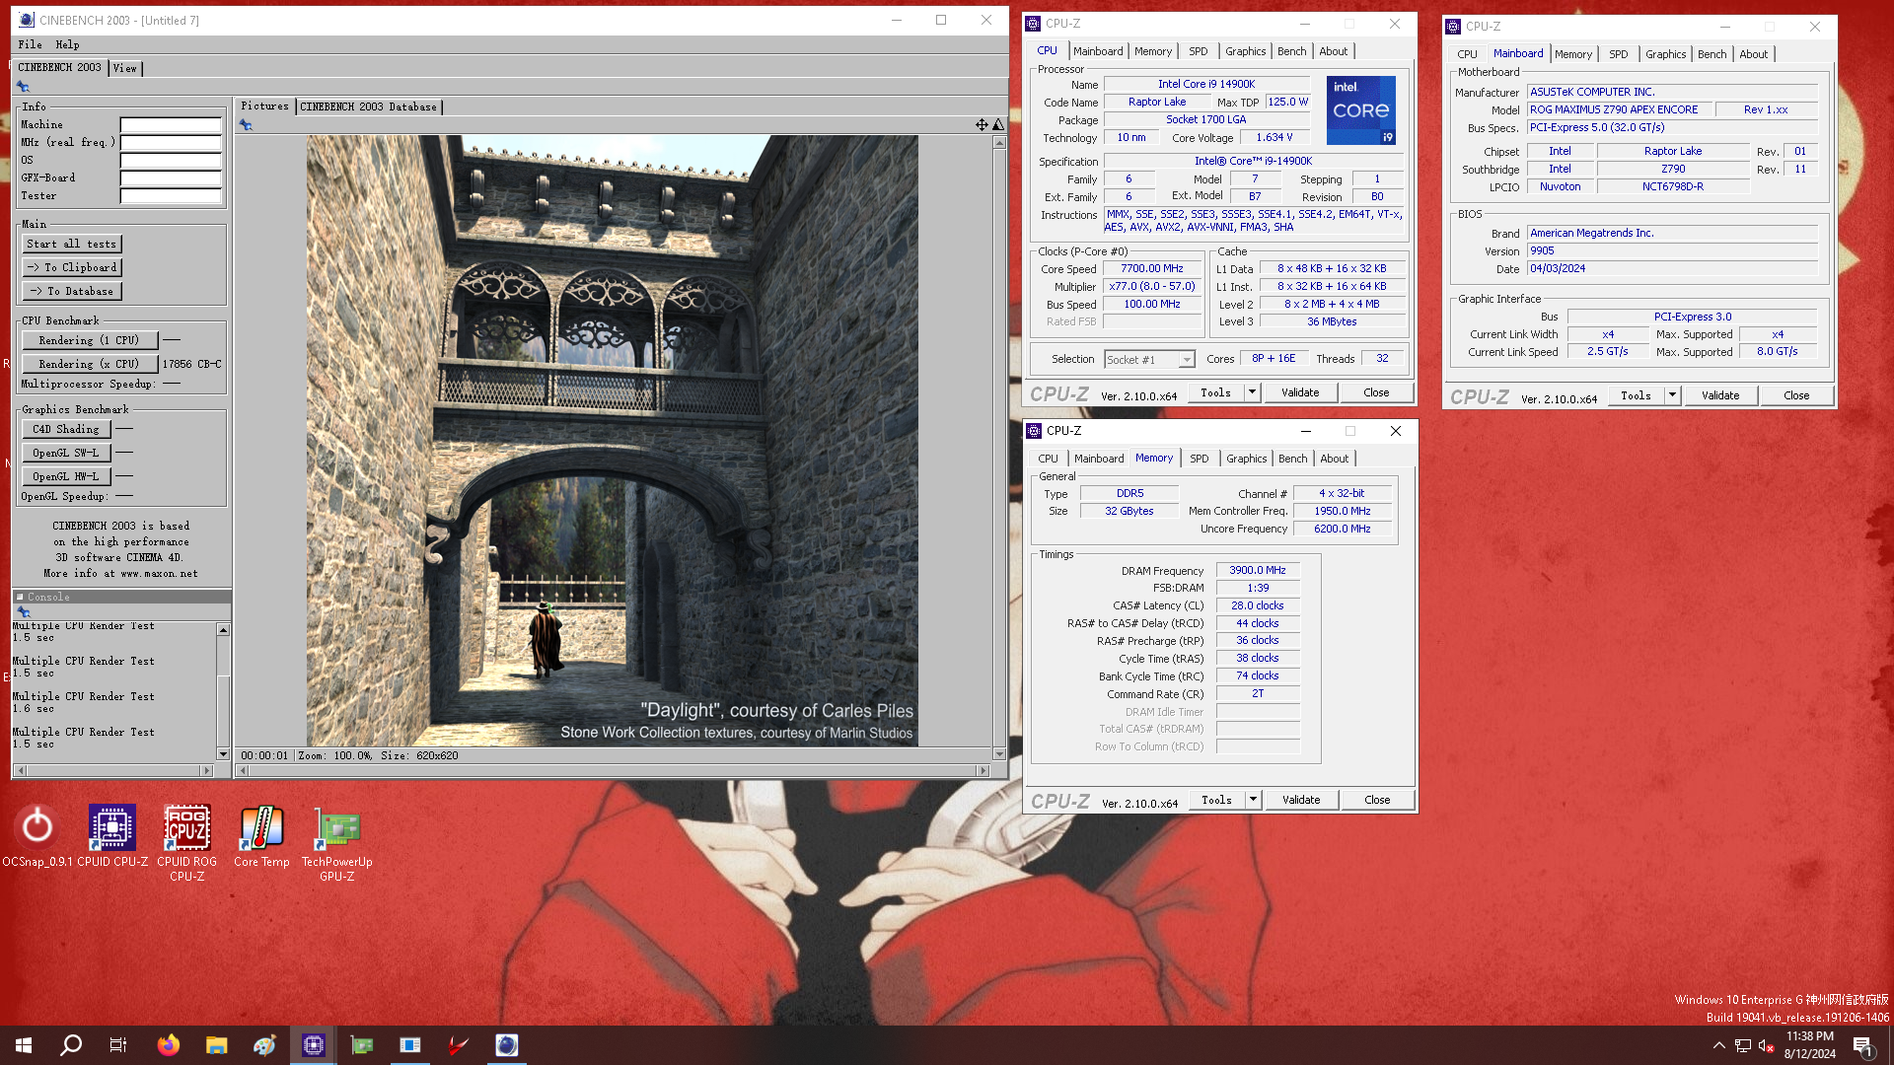Launch TechPowerUp GPU-Z desktop icon
This screenshot has width=1894, height=1065.
[x=337, y=843]
